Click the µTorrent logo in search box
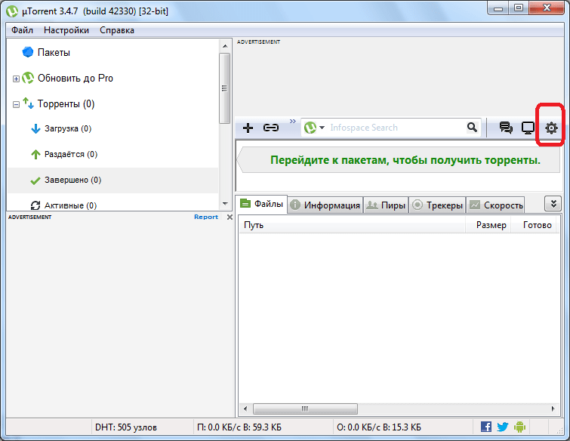This screenshot has width=570, height=441. tap(310, 128)
